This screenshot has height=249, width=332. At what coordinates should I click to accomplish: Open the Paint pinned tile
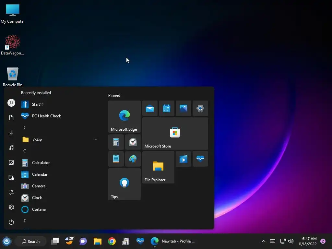pos(133,159)
